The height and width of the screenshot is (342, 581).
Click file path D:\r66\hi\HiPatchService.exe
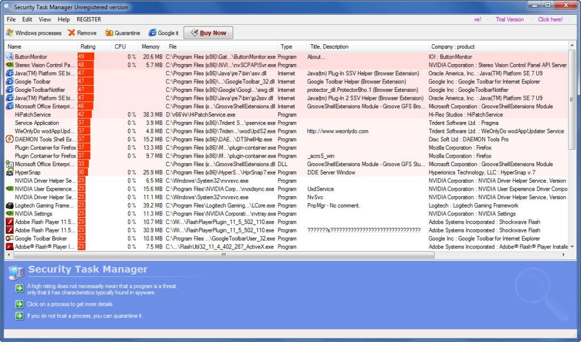coord(200,115)
